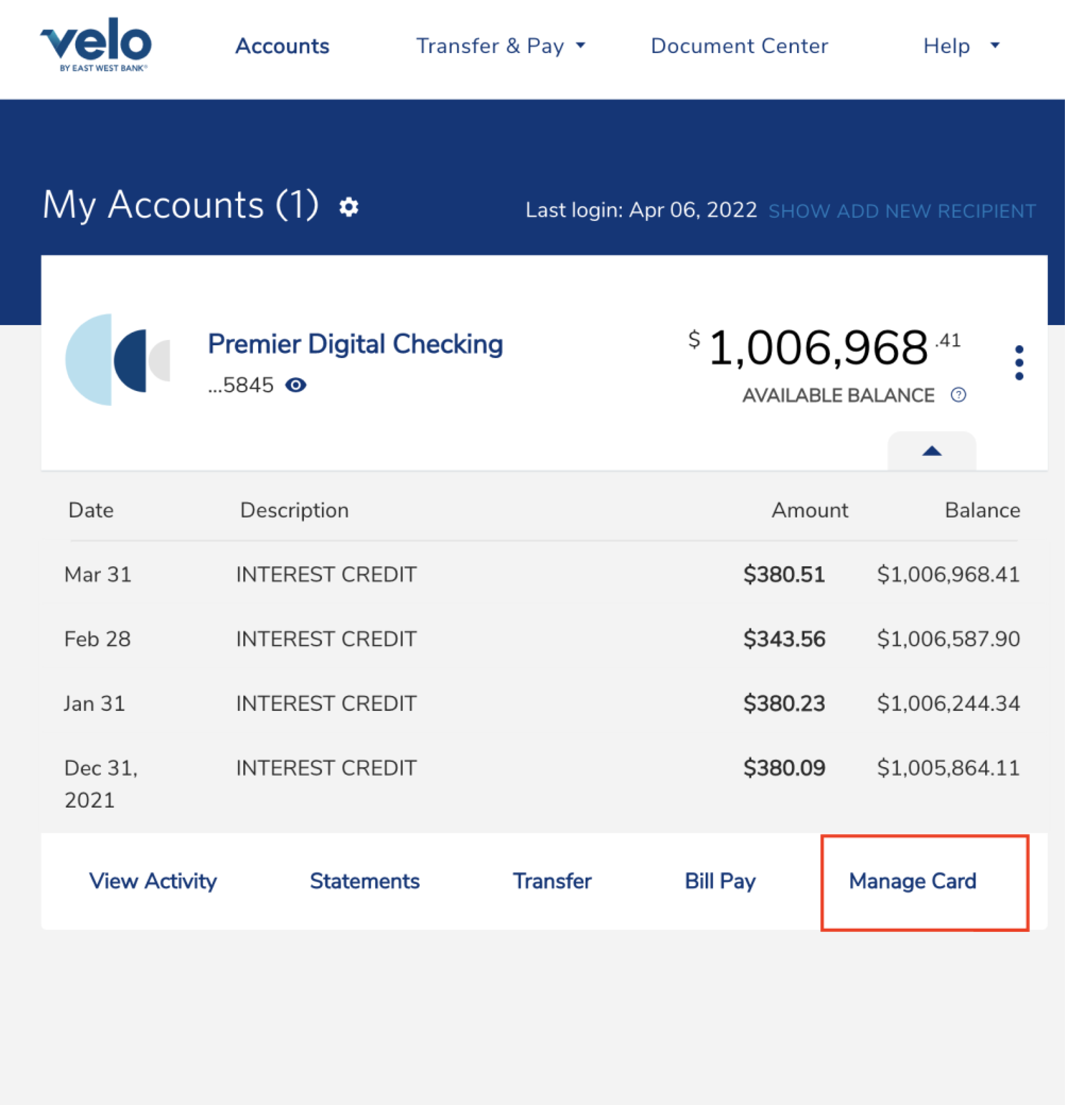Open the three-dot account options menu
Viewport: 1065px width, 1105px height.
coord(1019,362)
